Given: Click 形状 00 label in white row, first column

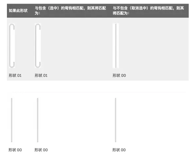Looking at the screenshot, I should [15, 150].
